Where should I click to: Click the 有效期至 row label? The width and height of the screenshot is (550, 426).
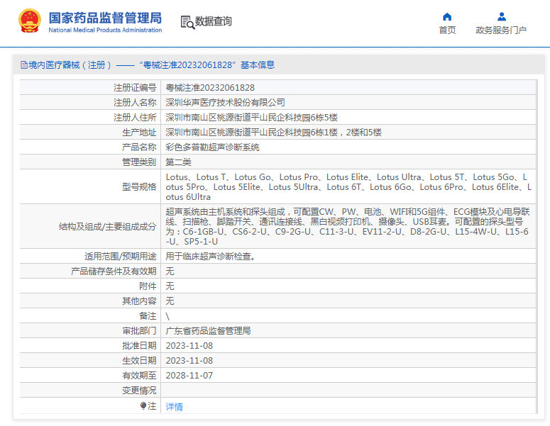point(139,375)
